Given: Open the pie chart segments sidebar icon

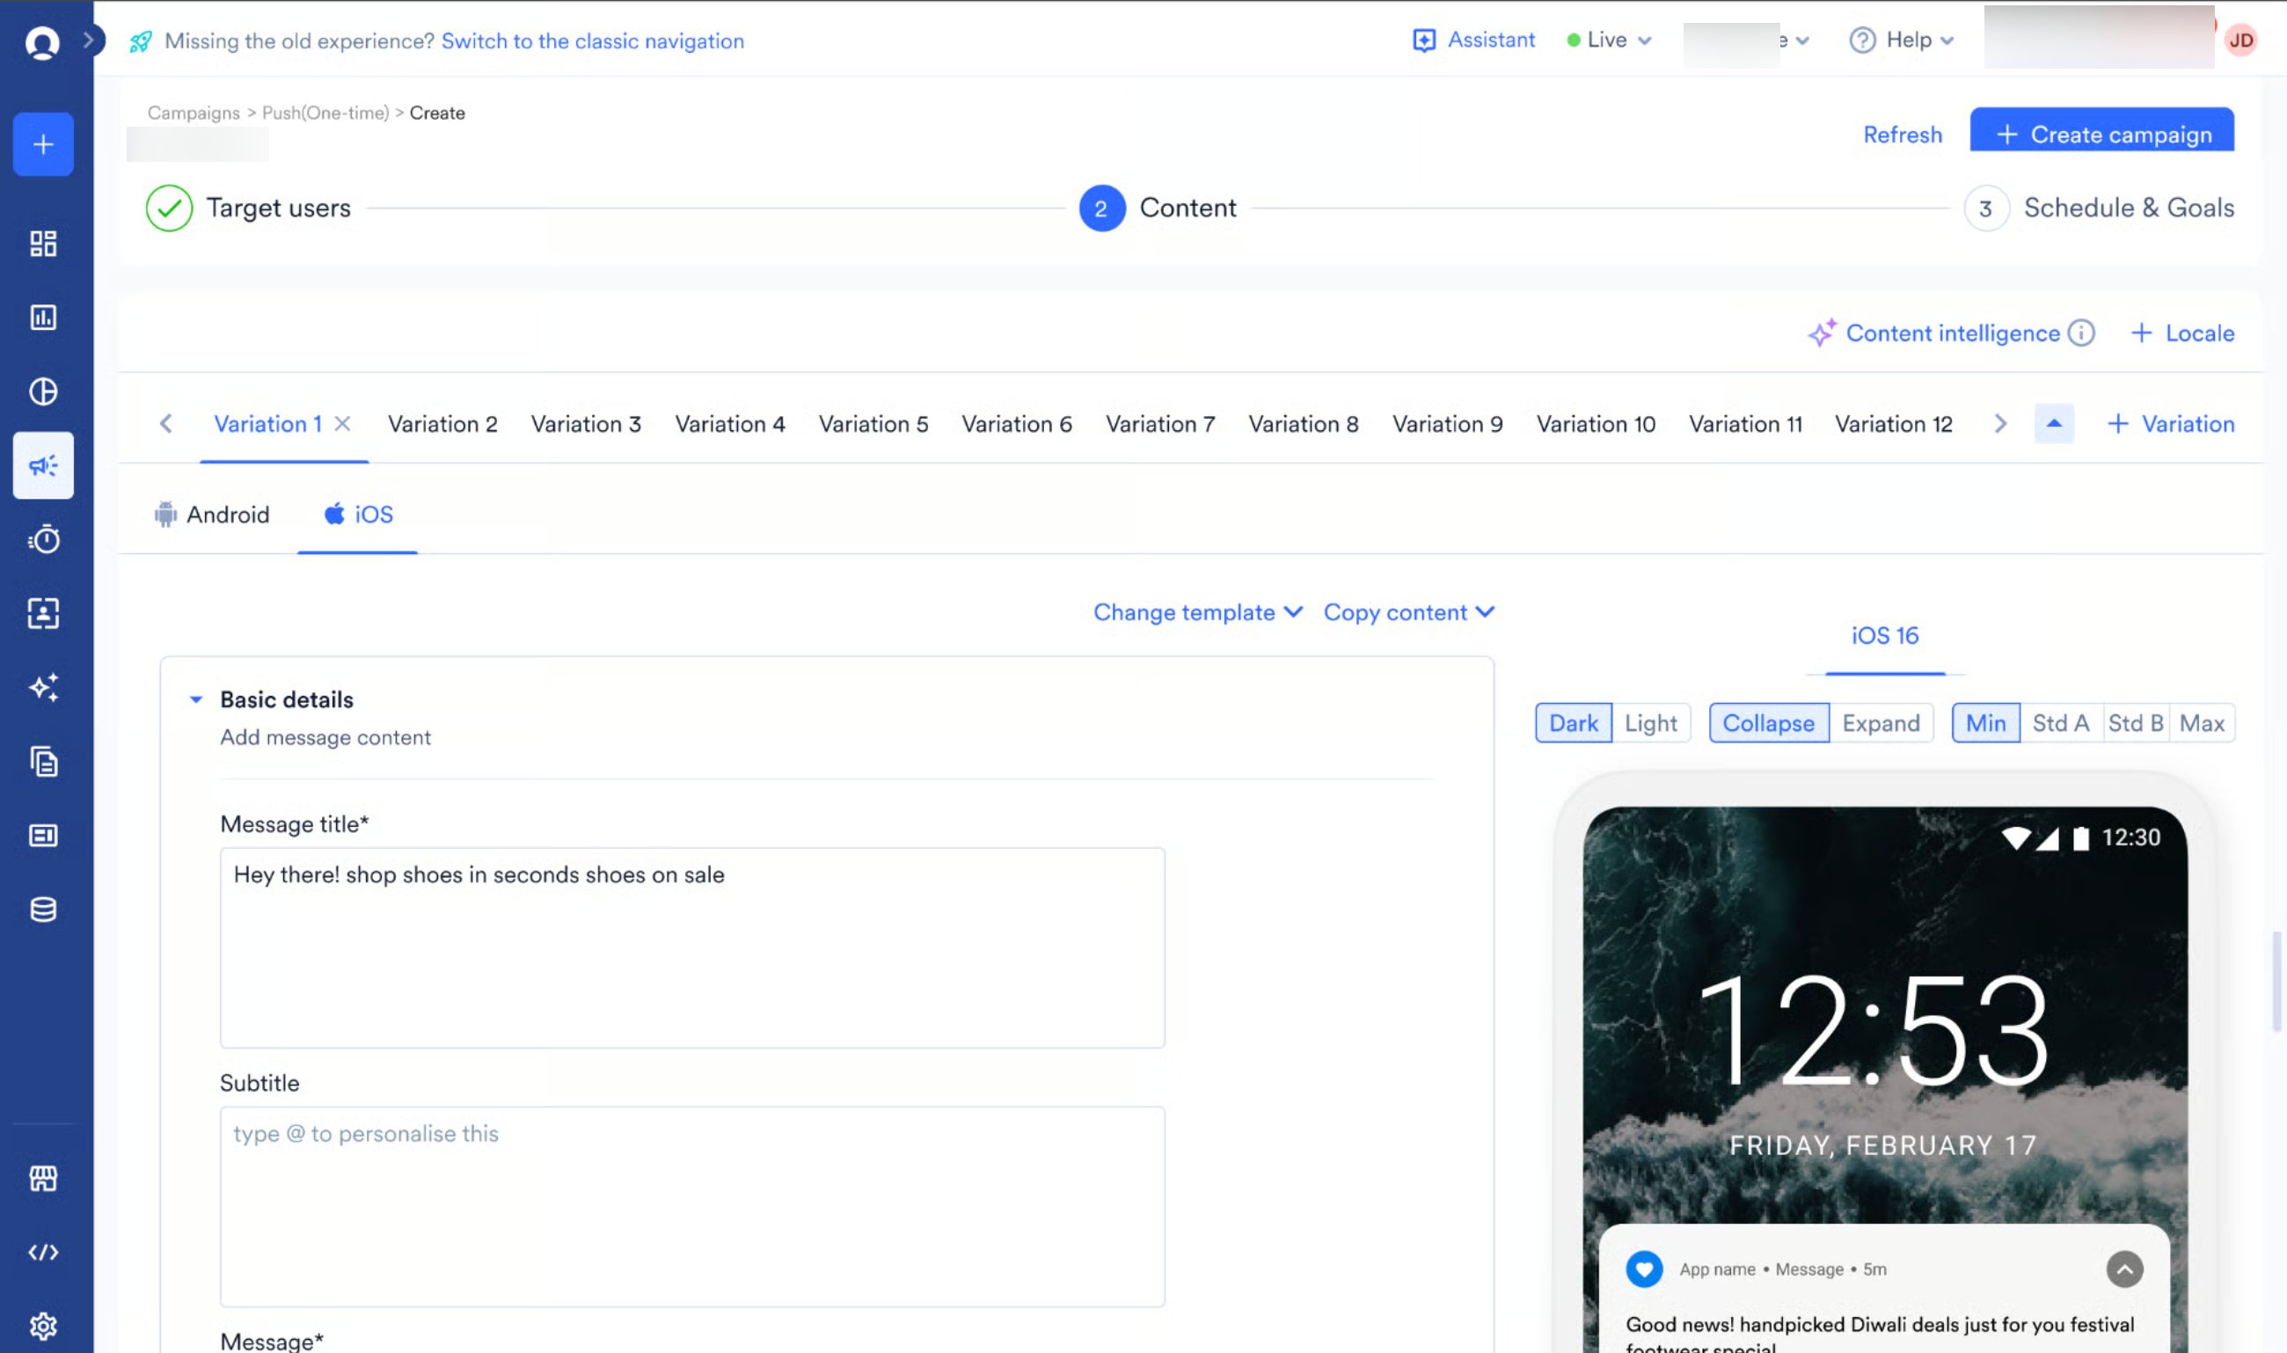Looking at the screenshot, I should coord(43,391).
